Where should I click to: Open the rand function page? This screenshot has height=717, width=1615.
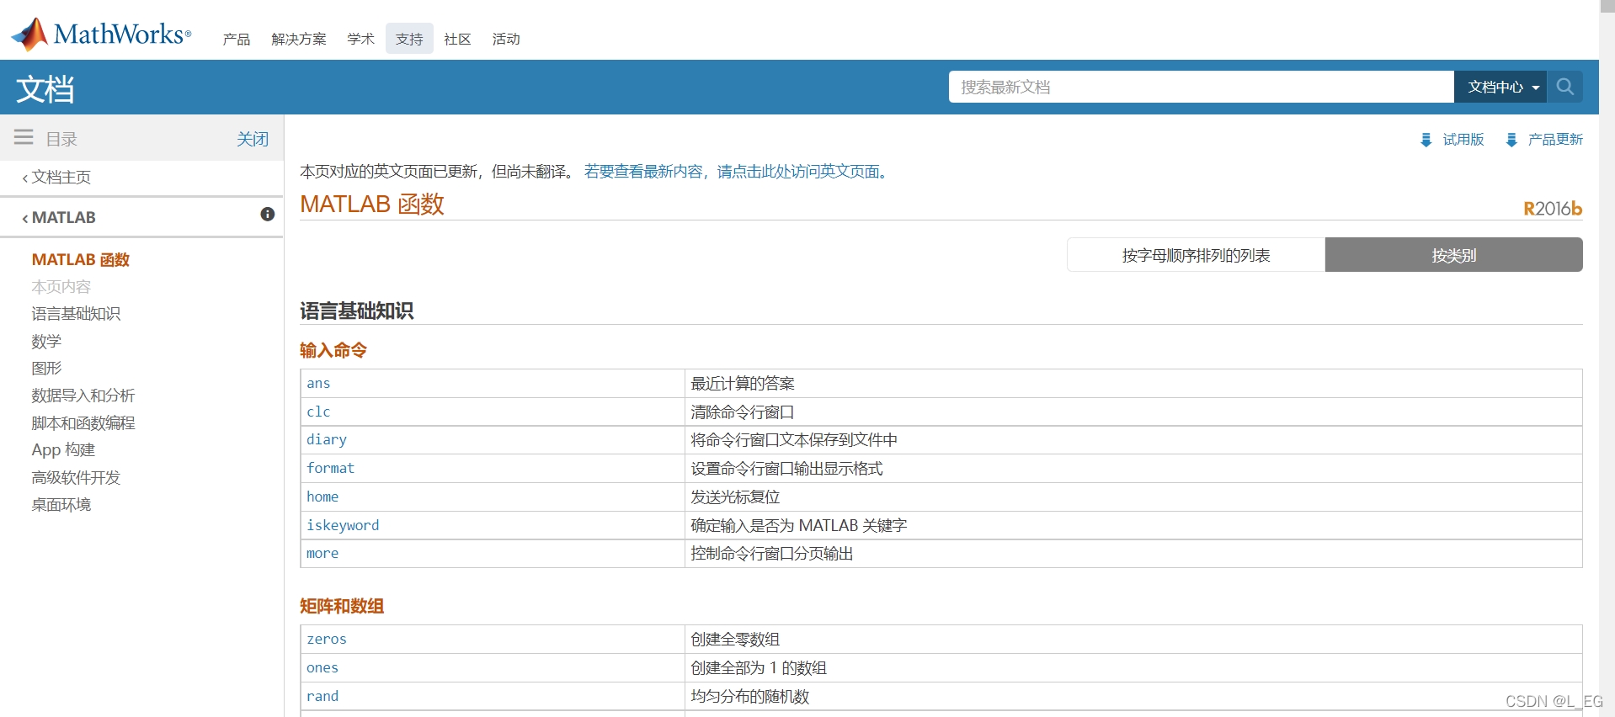click(322, 696)
